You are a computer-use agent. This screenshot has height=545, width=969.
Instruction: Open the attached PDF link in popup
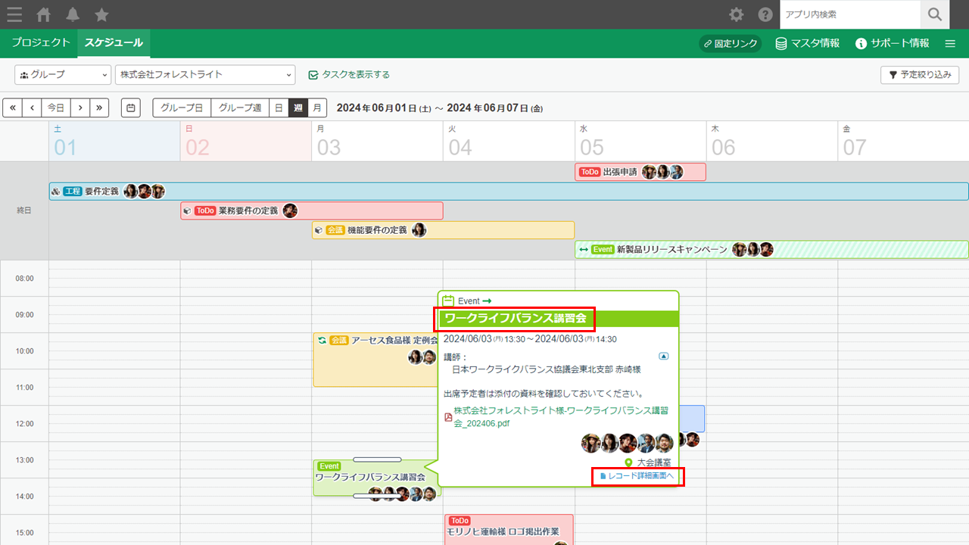(x=561, y=417)
